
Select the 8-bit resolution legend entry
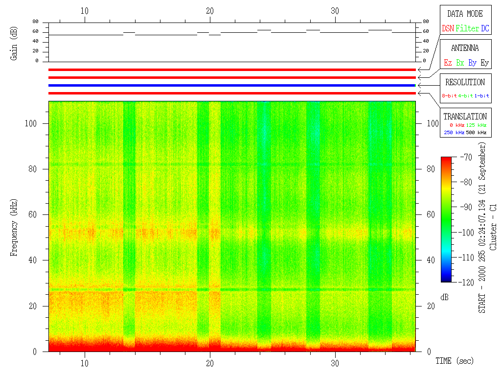click(449, 95)
